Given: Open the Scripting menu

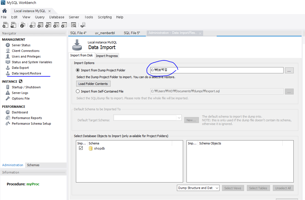Looking at the screenshot, I should tap(105, 17).
